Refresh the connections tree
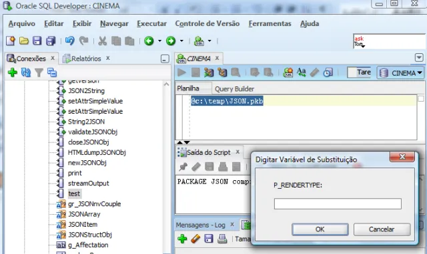Image resolution: width=427 pixels, height=254 pixels. [26, 72]
